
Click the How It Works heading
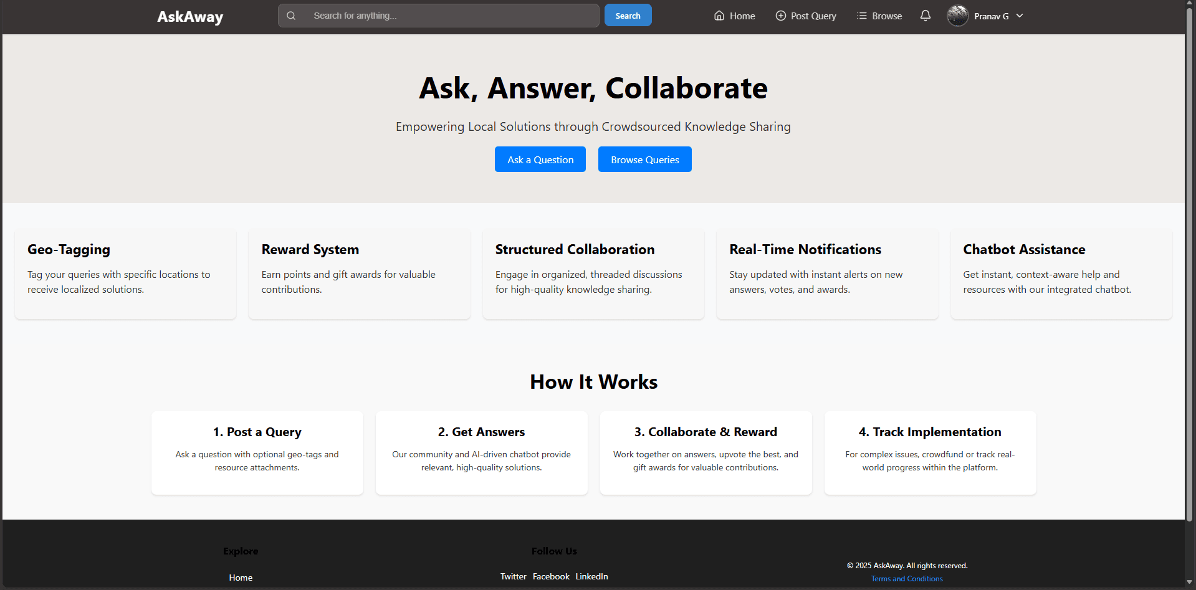(x=594, y=382)
